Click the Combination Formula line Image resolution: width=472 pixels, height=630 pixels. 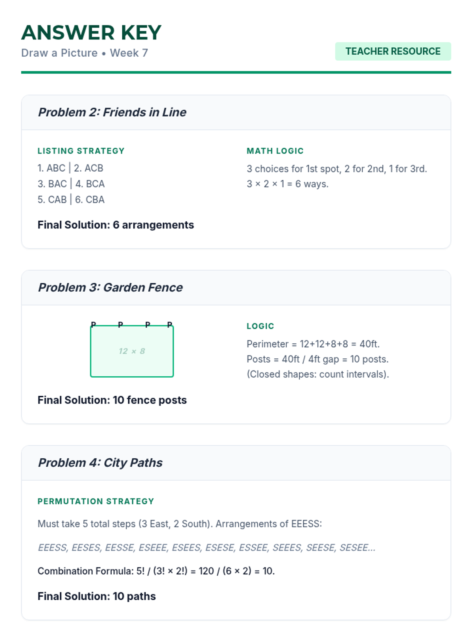pos(156,571)
